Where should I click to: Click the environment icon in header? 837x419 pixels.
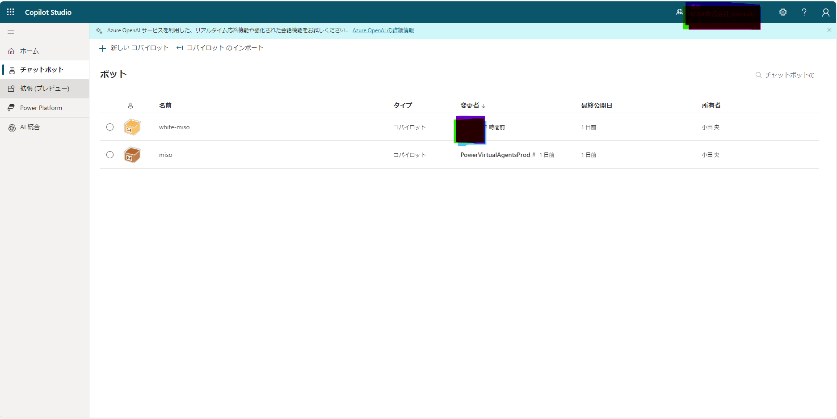click(x=679, y=12)
